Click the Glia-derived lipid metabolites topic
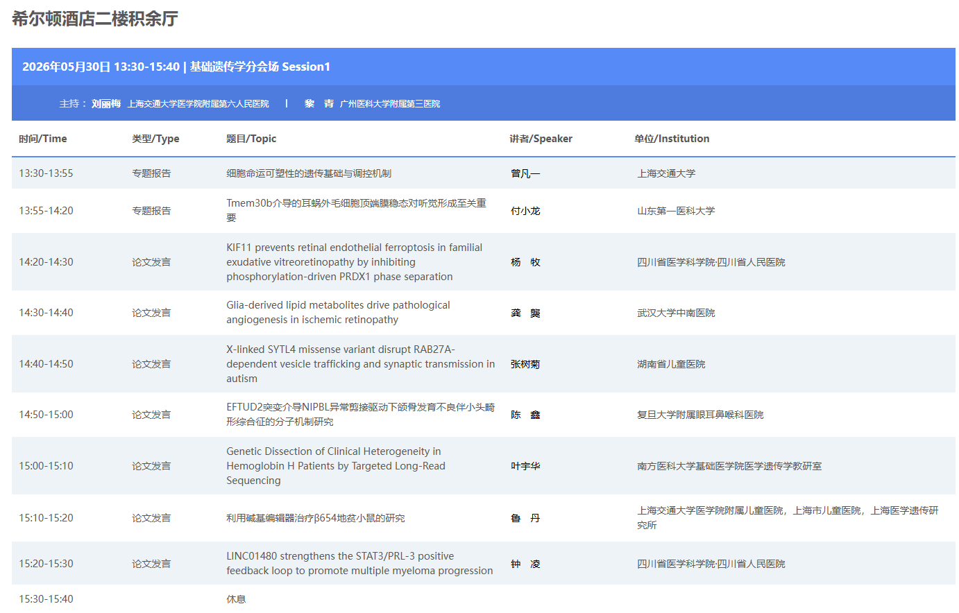 coord(338,312)
